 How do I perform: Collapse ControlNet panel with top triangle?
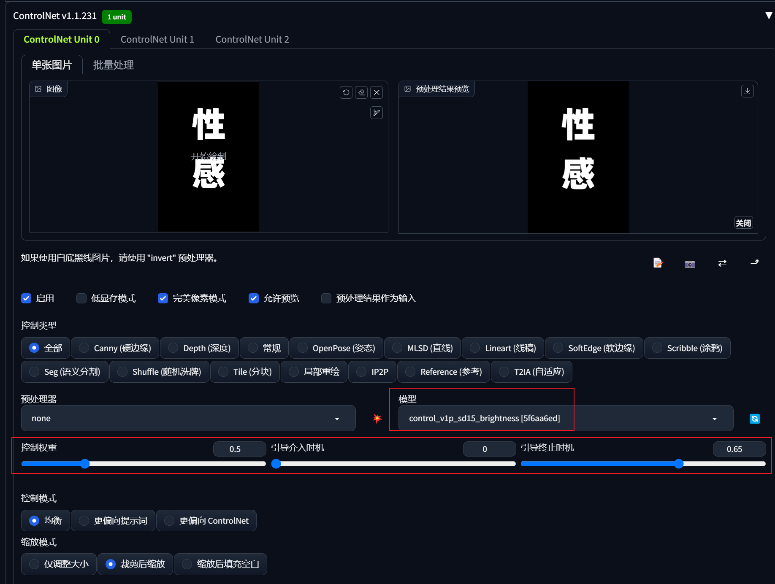[x=769, y=16]
